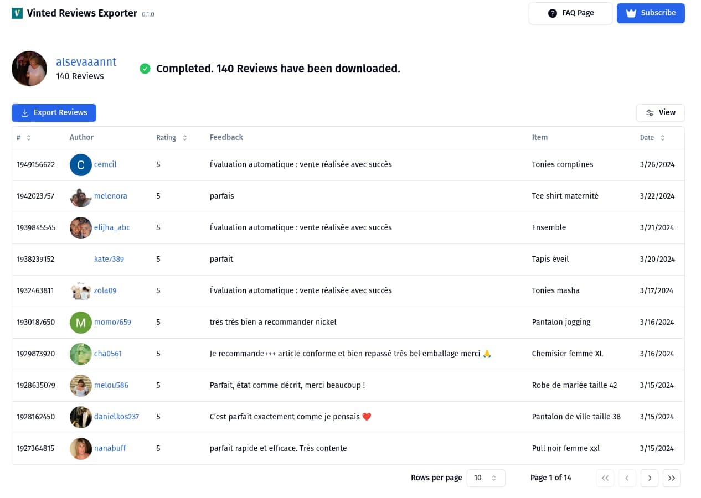Open the Rows per page dropdown
Screen dimensions: 701x498
[486, 478]
